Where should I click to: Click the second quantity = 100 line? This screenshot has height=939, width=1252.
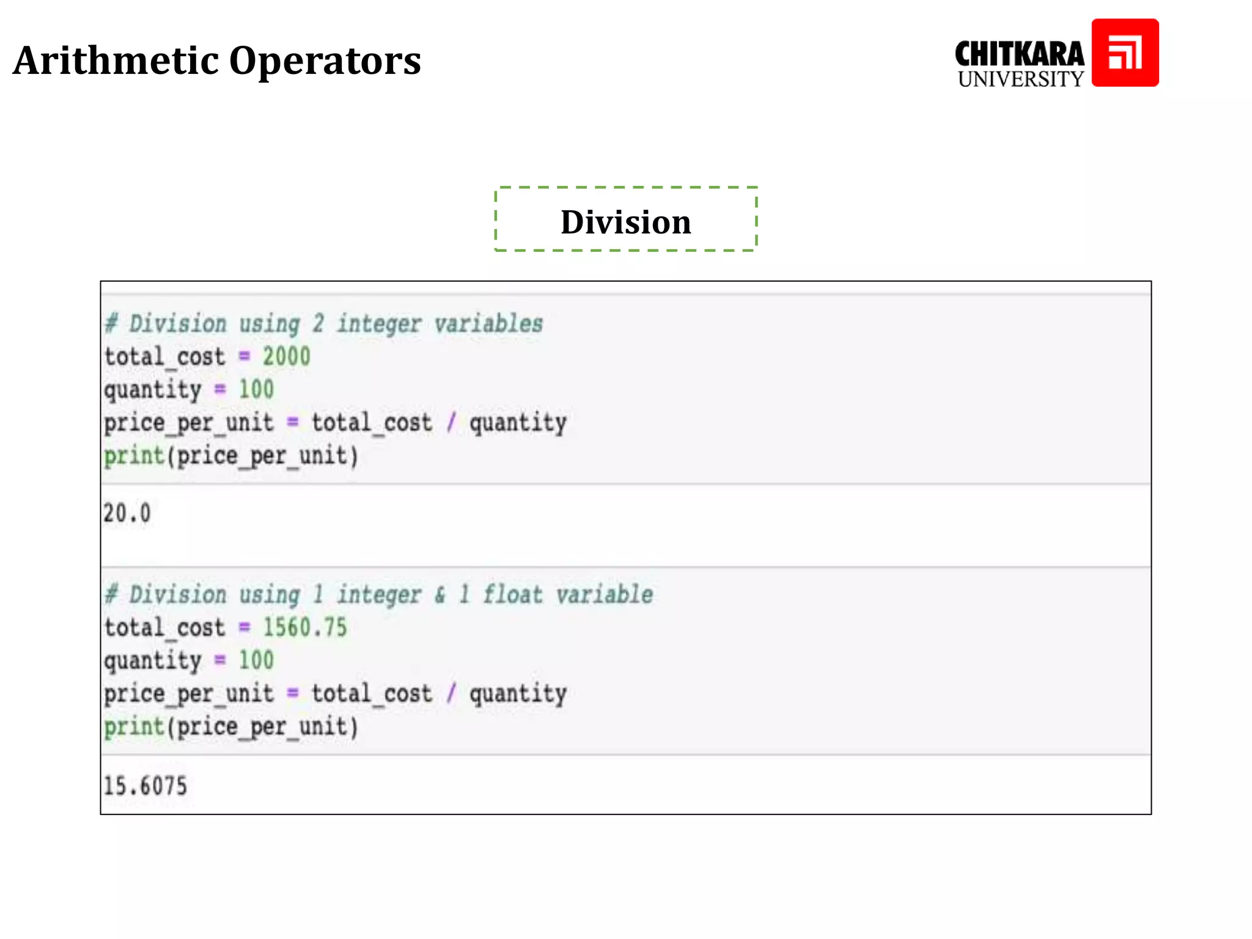(189, 660)
